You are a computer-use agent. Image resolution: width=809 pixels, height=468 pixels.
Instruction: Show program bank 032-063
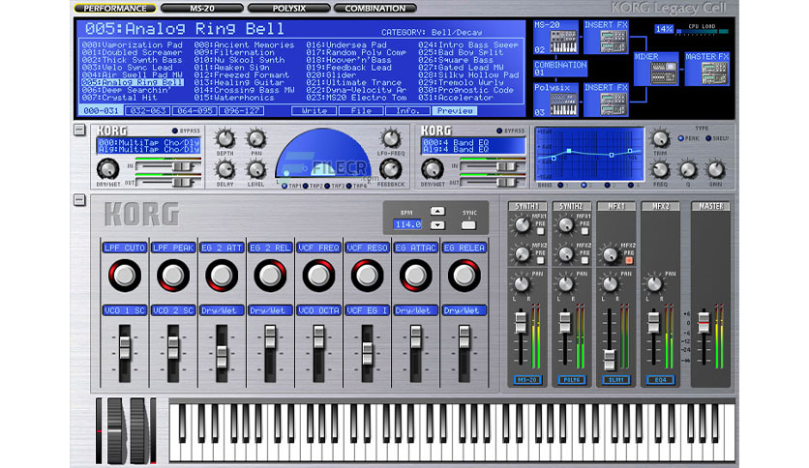147,111
